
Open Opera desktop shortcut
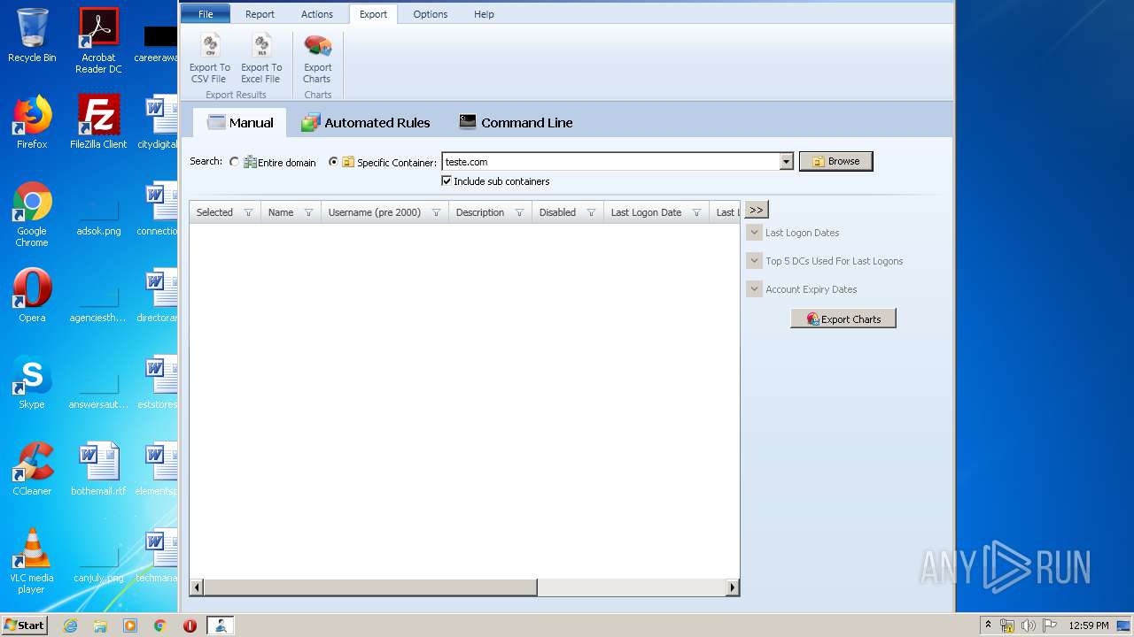coord(32,295)
